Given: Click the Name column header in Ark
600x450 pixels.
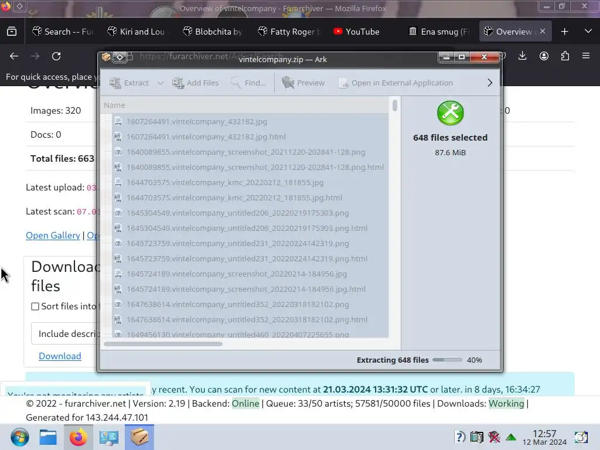Looking at the screenshot, I should tap(246, 105).
